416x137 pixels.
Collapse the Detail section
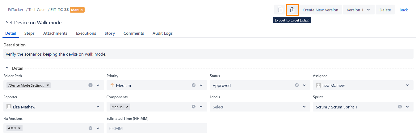tap(7, 68)
